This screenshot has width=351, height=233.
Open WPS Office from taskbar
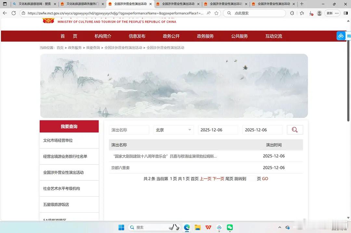tap(208, 227)
